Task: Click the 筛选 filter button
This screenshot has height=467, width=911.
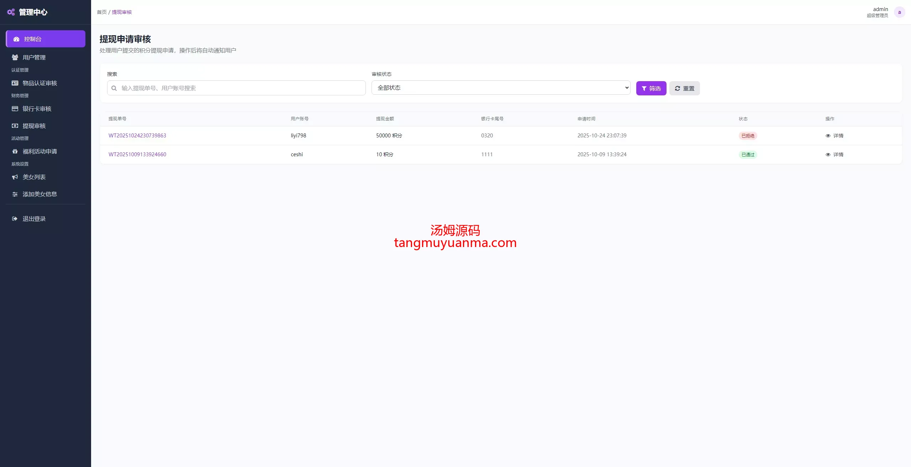Action: pyautogui.click(x=651, y=88)
